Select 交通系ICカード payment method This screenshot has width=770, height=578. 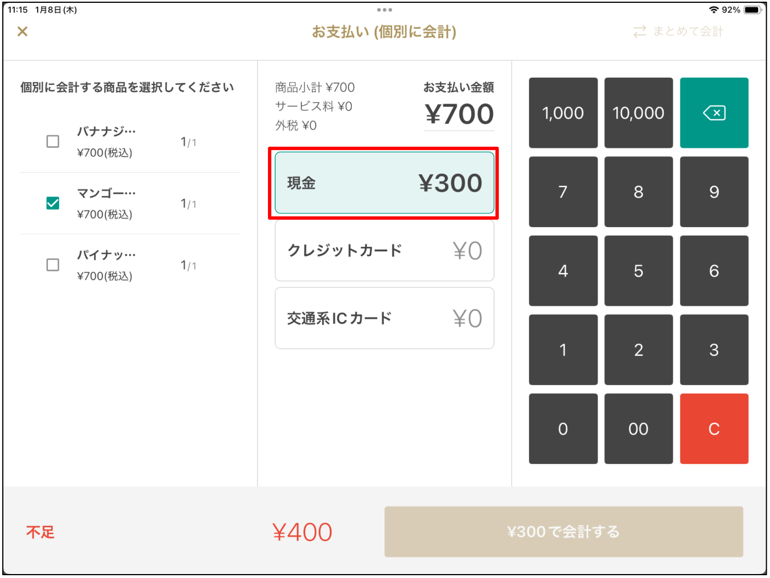coord(384,318)
